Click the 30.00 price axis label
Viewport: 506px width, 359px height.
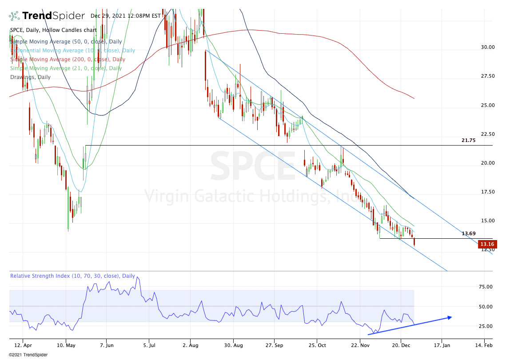488,47
